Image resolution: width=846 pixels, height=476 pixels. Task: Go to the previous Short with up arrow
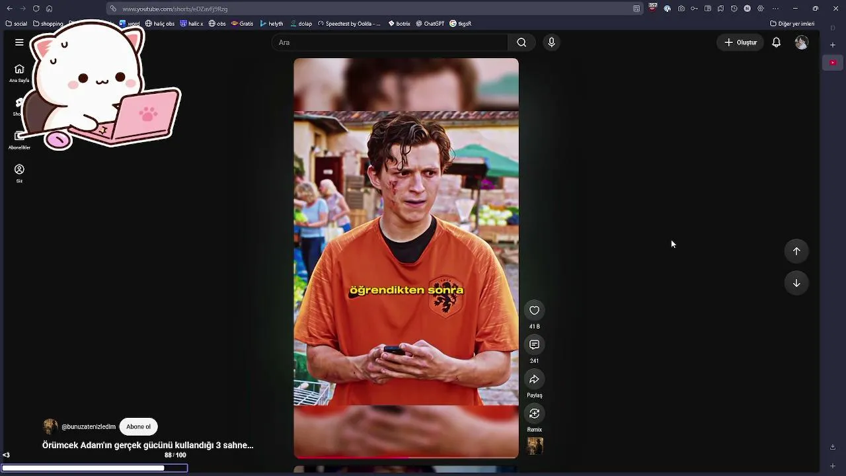pyautogui.click(x=796, y=251)
